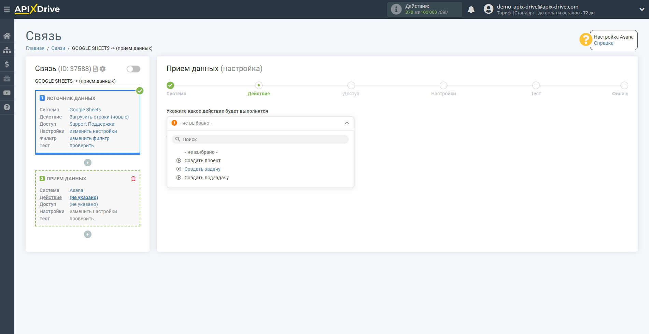Image resolution: width=649 pixels, height=334 pixels.
Task: Open connection settings gear icon
Action: (102, 69)
